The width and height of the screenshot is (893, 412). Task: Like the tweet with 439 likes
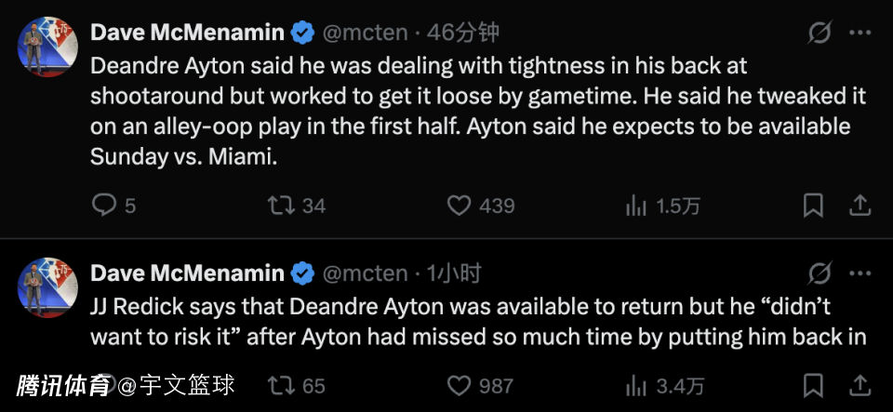(459, 205)
